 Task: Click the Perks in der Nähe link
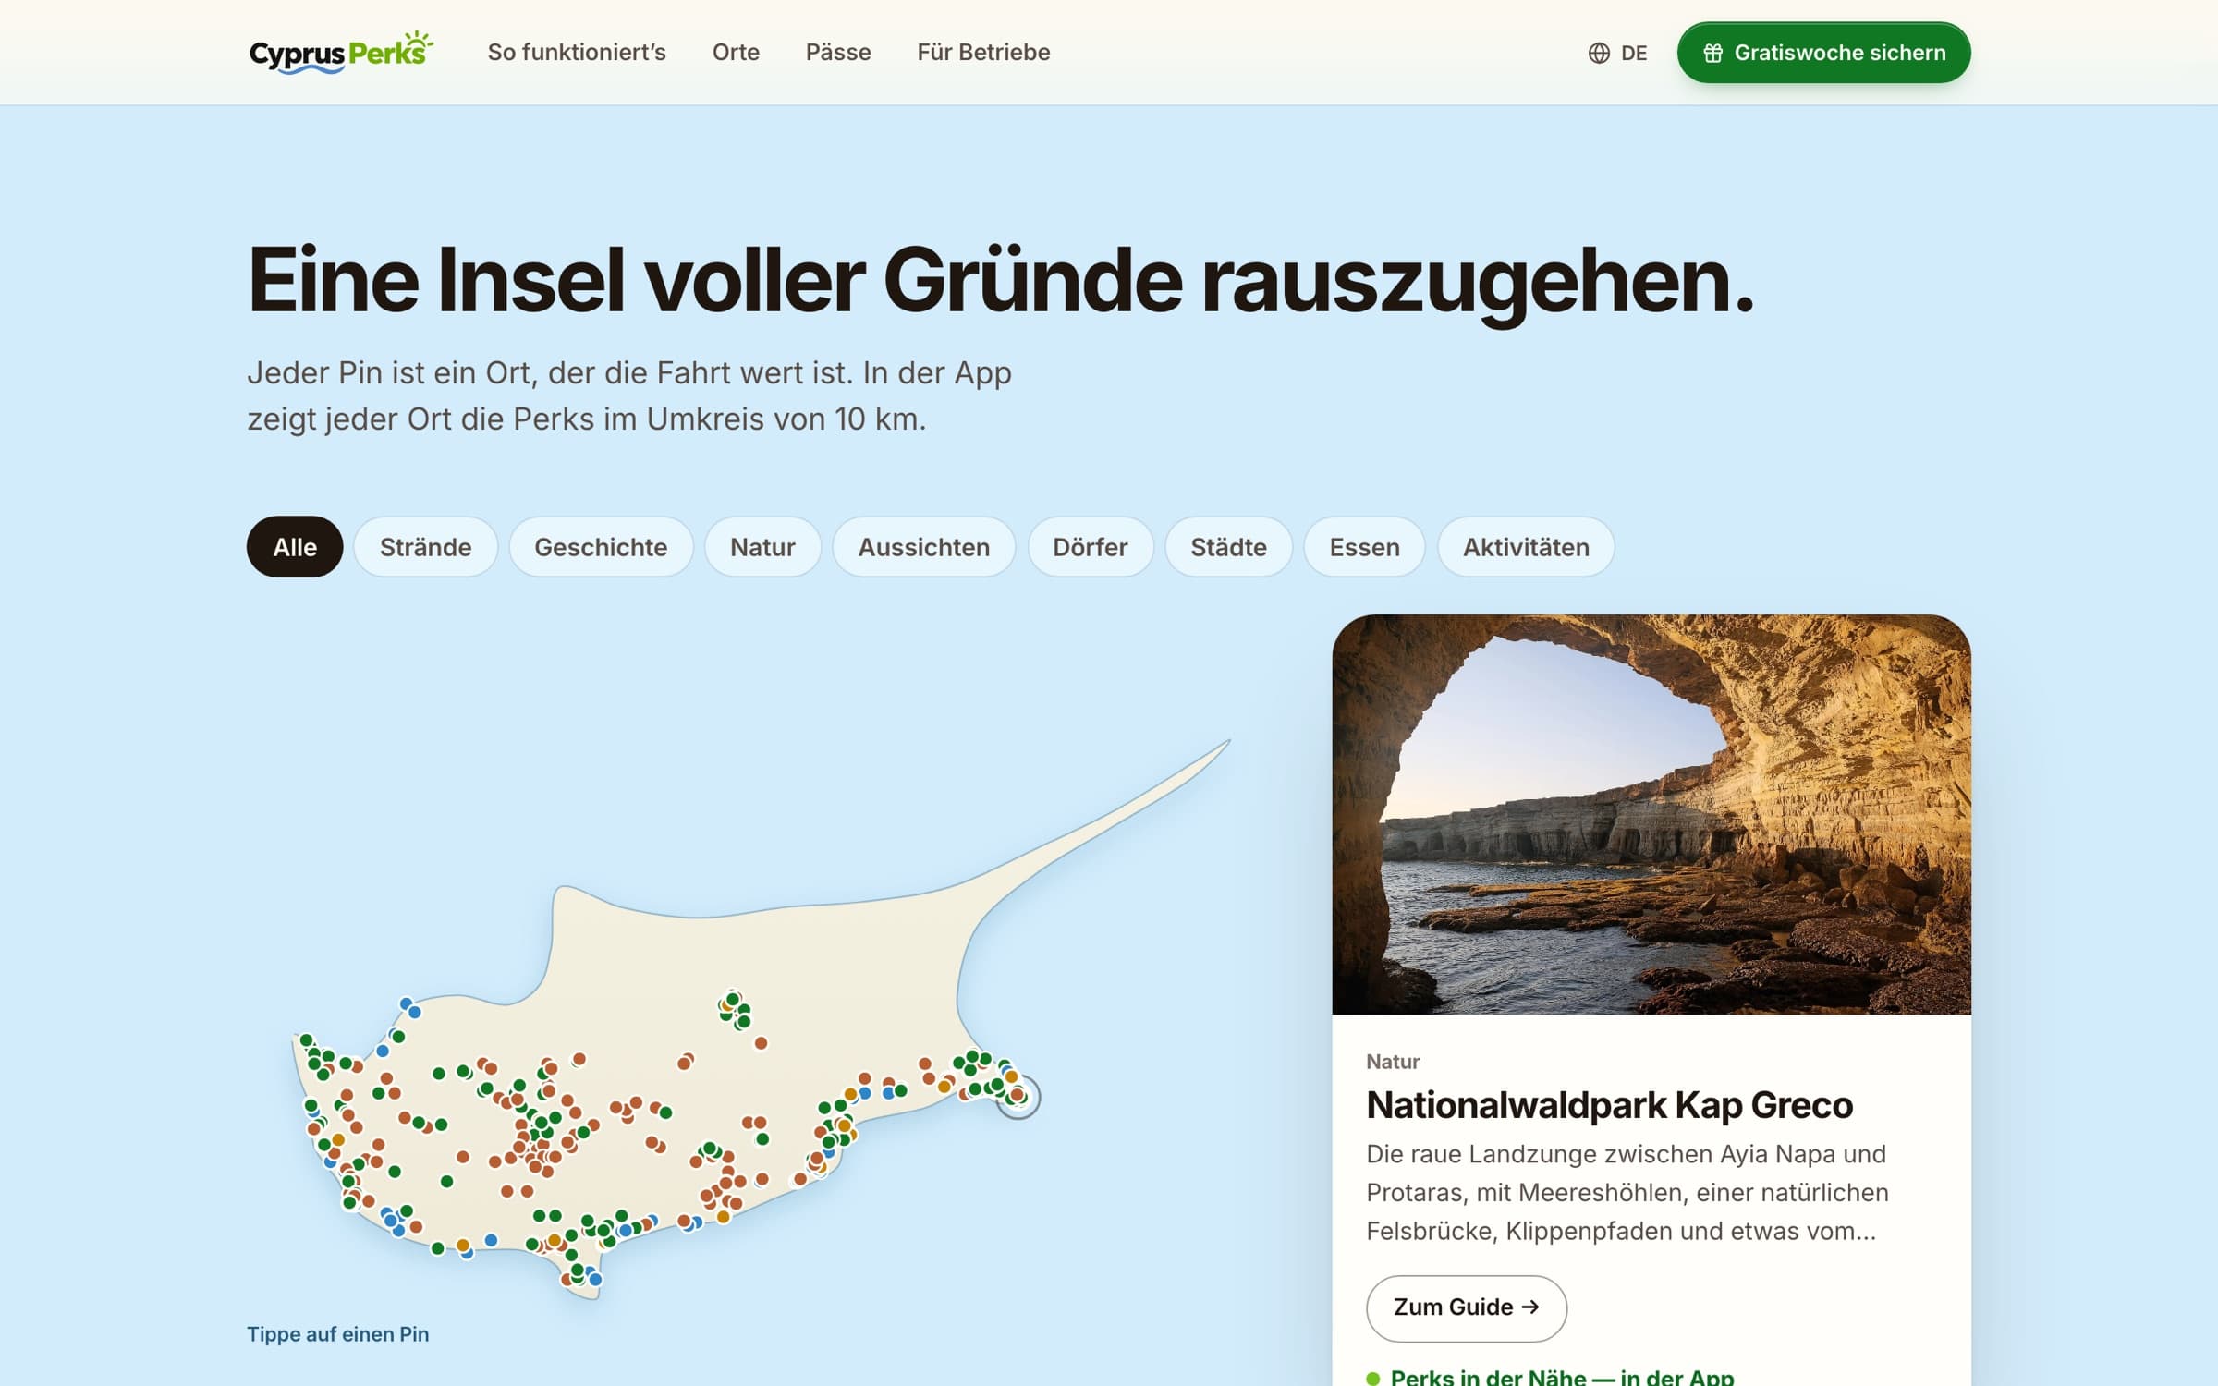point(1562,1376)
